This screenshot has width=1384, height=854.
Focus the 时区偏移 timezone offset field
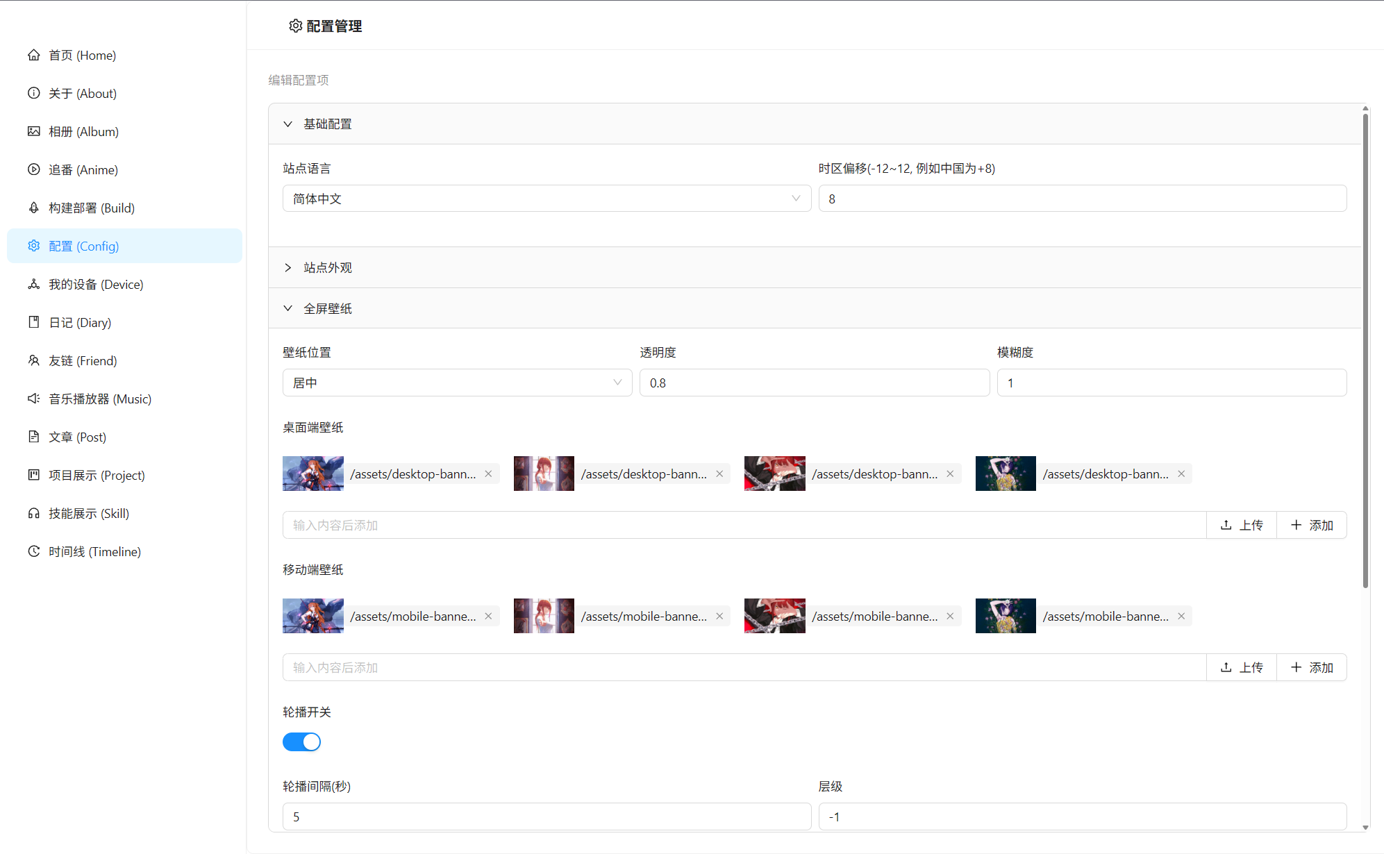coord(1083,199)
